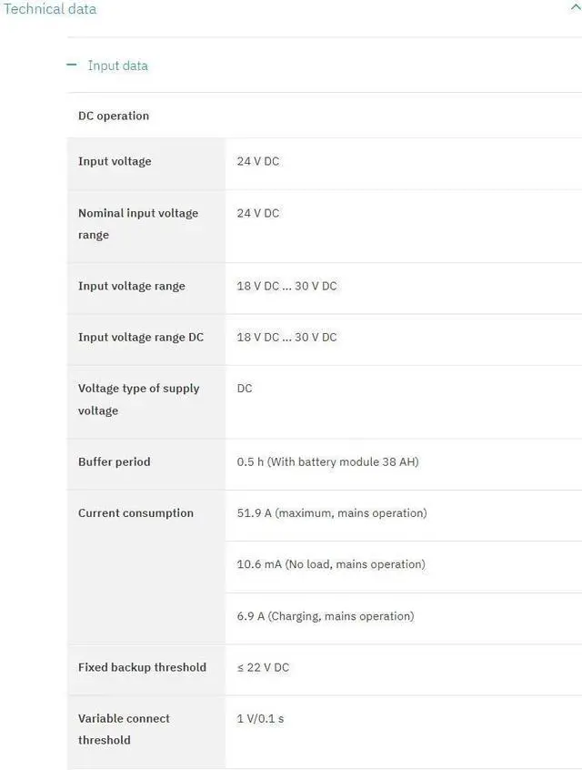Image resolution: width=582 pixels, height=770 pixels.
Task: Click the Input voltage row label
Action: (115, 162)
